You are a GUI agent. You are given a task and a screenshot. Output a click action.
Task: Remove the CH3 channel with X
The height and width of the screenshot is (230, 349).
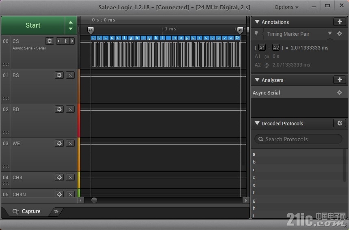tap(70, 177)
